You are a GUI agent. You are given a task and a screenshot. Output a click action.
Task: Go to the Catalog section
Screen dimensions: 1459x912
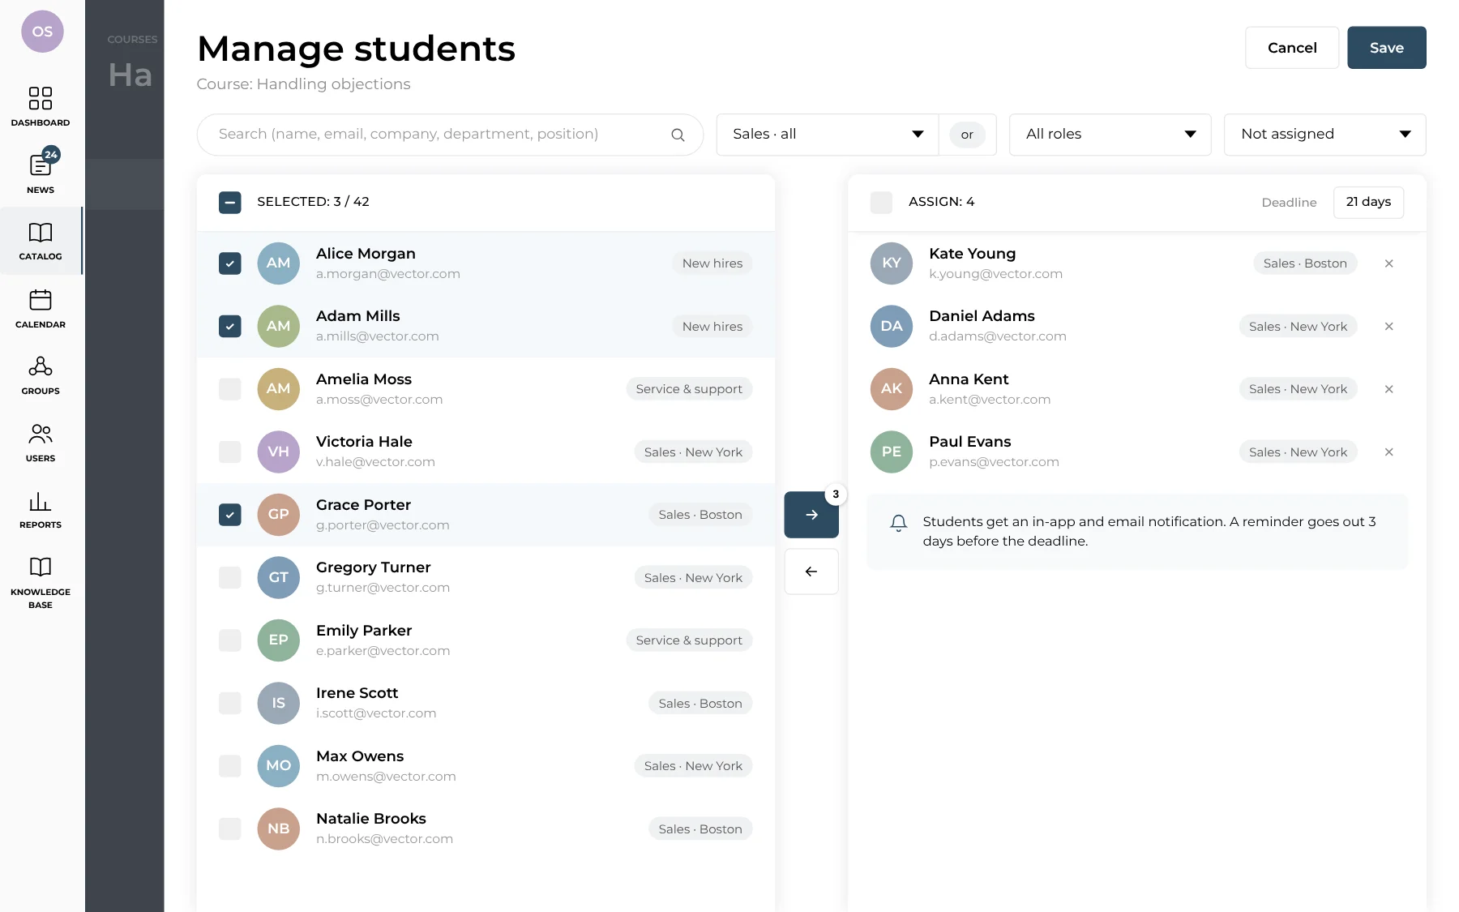tap(41, 241)
